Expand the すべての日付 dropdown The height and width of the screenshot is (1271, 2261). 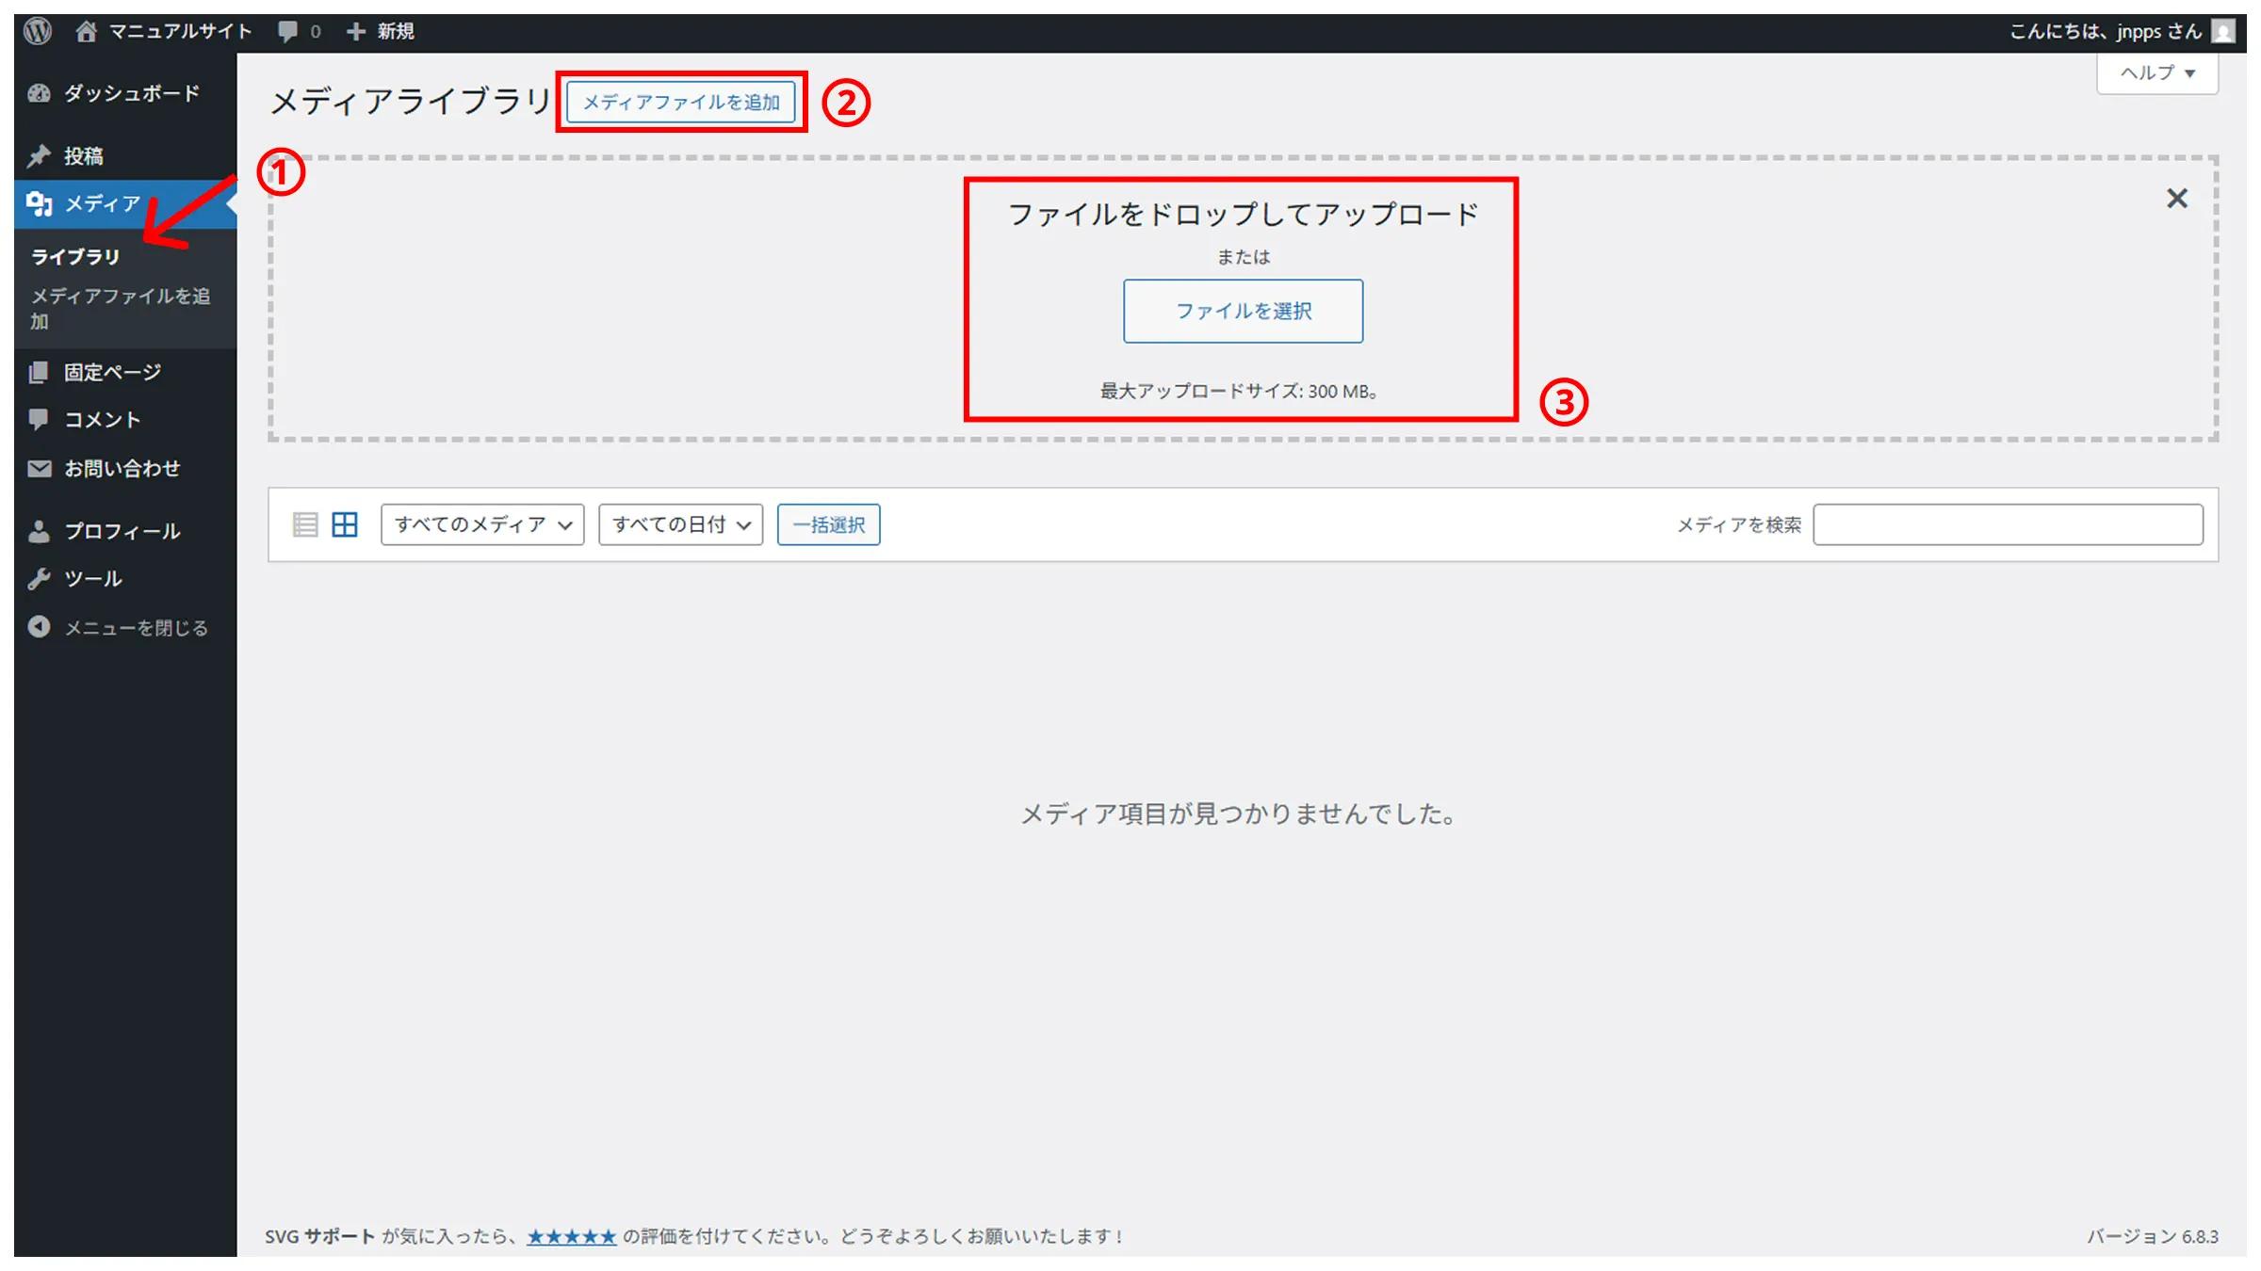[680, 524]
